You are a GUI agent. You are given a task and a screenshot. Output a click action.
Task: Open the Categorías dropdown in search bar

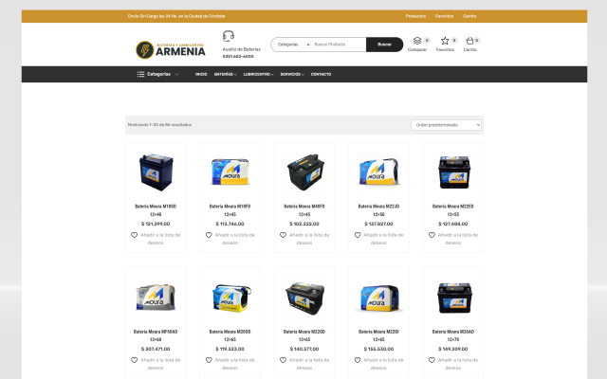point(293,45)
